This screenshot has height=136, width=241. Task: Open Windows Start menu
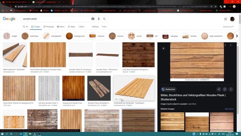click(2, 134)
